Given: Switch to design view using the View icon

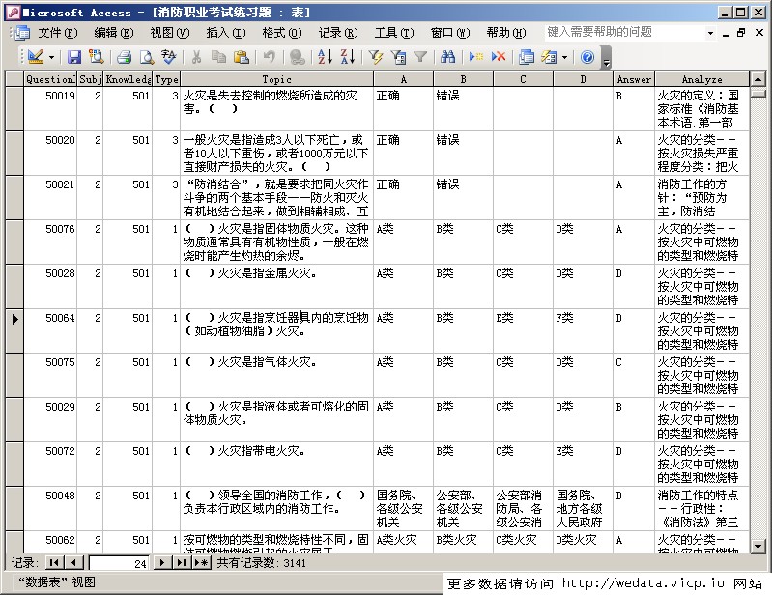Looking at the screenshot, I should point(36,57).
